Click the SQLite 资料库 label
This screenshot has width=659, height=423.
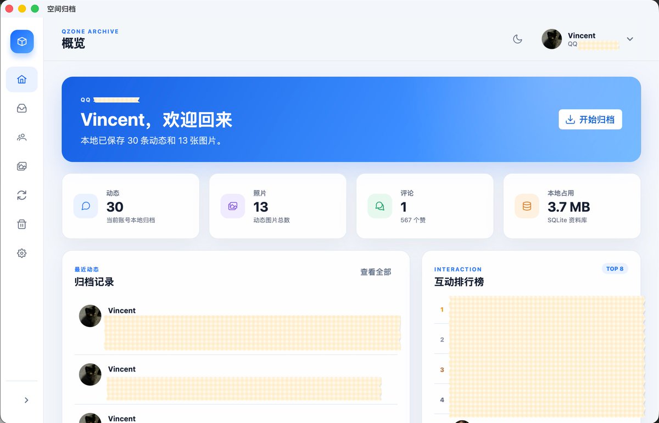tap(567, 220)
